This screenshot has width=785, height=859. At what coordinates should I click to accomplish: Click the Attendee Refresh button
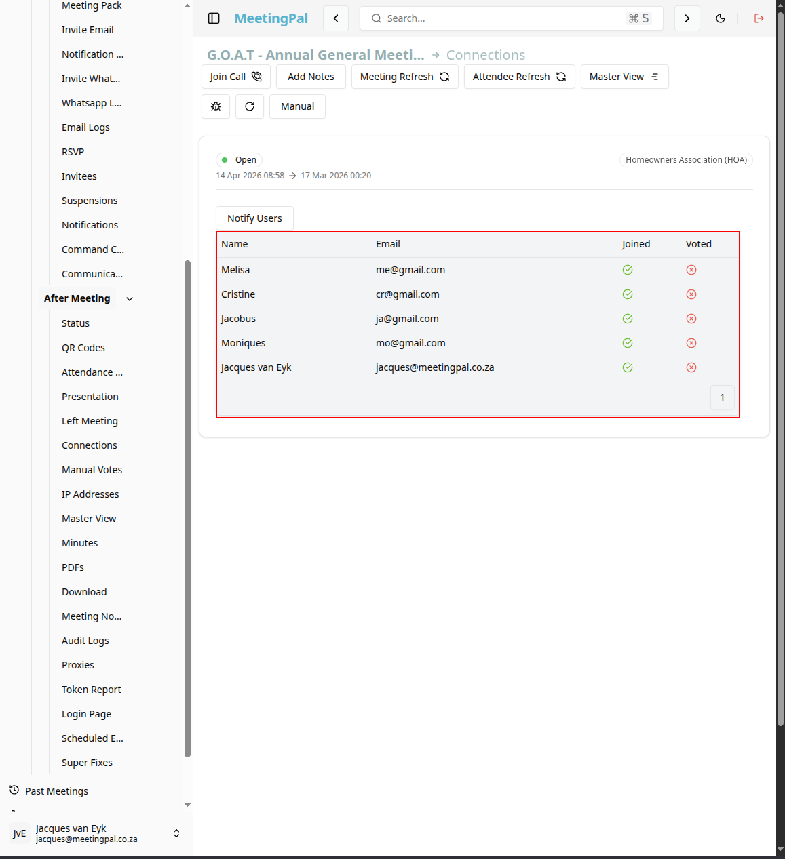[x=519, y=77]
